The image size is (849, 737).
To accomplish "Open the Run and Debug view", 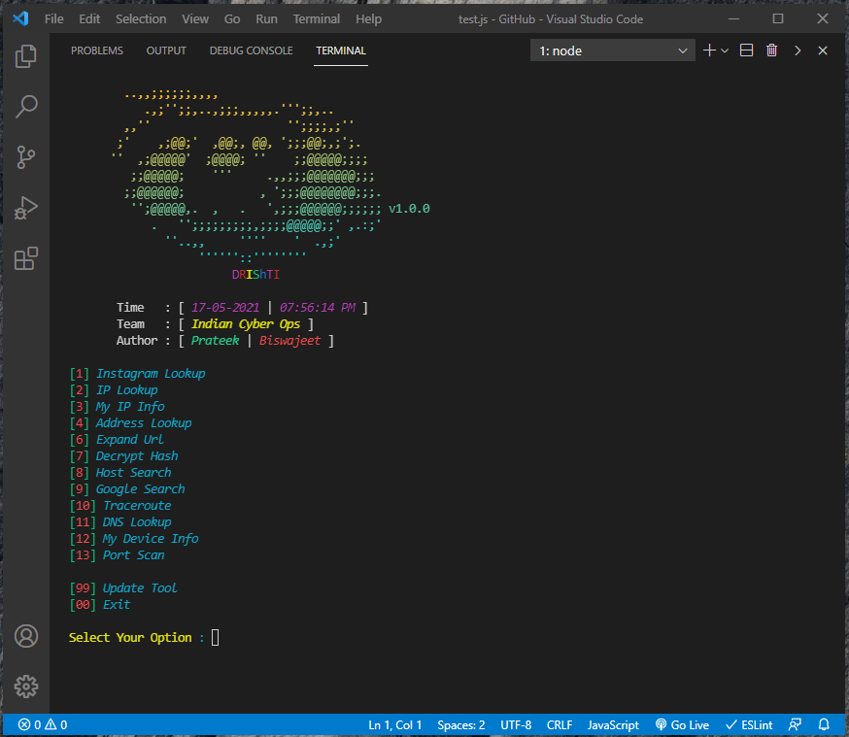I will point(26,208).
